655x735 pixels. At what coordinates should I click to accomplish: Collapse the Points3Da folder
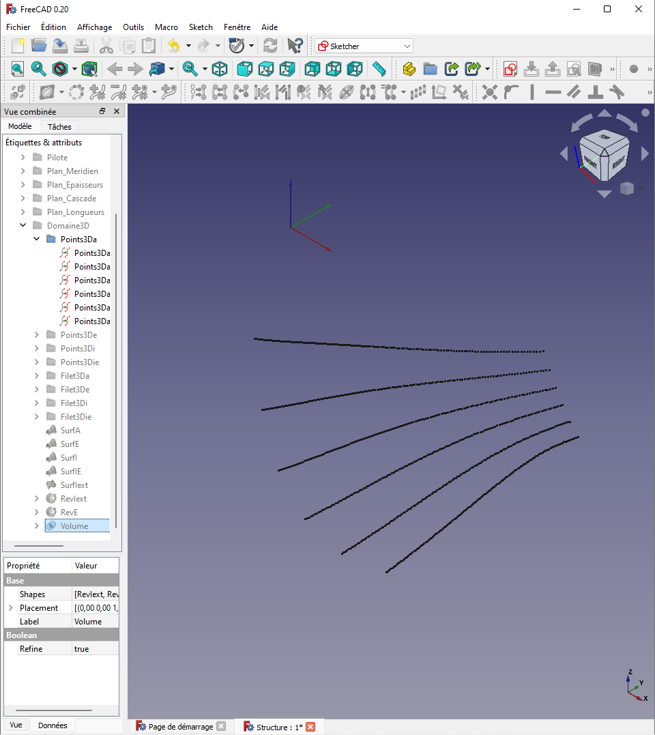(37, 240)
